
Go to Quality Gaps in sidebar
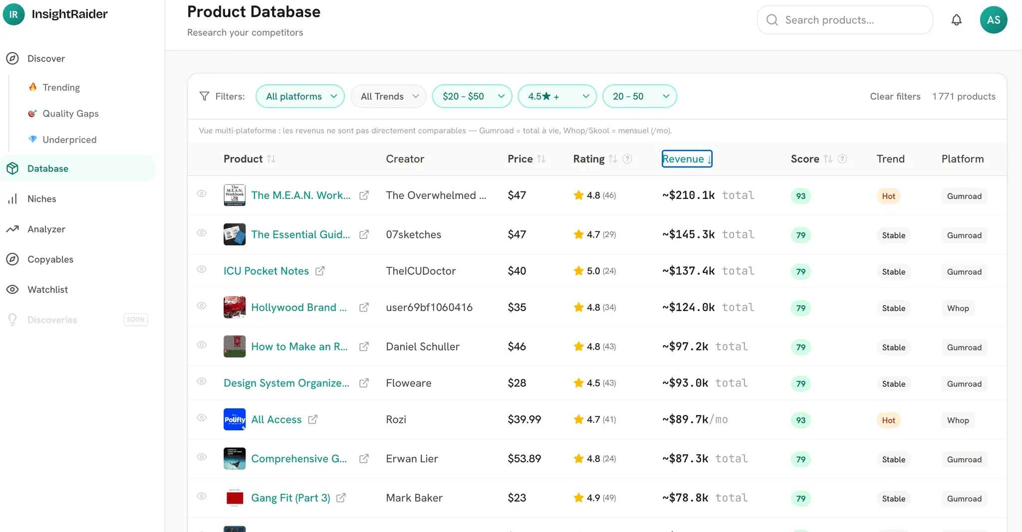70,114
